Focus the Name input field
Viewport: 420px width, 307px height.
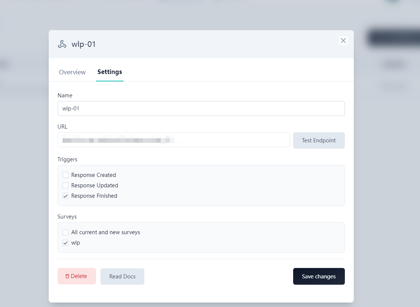(201, 109)
